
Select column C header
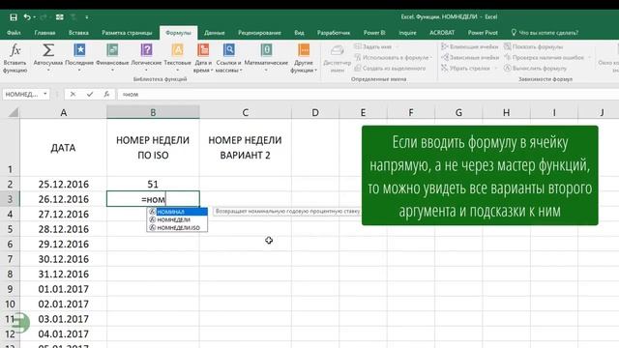tap(245, 112)
